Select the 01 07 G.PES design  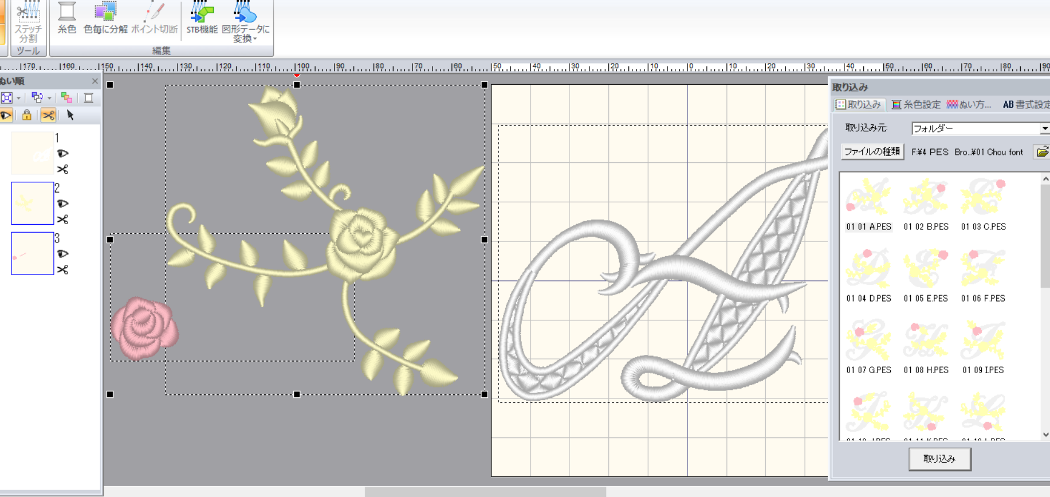coord(868,347)
